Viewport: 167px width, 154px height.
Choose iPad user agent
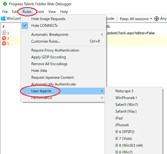tap(134, 118)
